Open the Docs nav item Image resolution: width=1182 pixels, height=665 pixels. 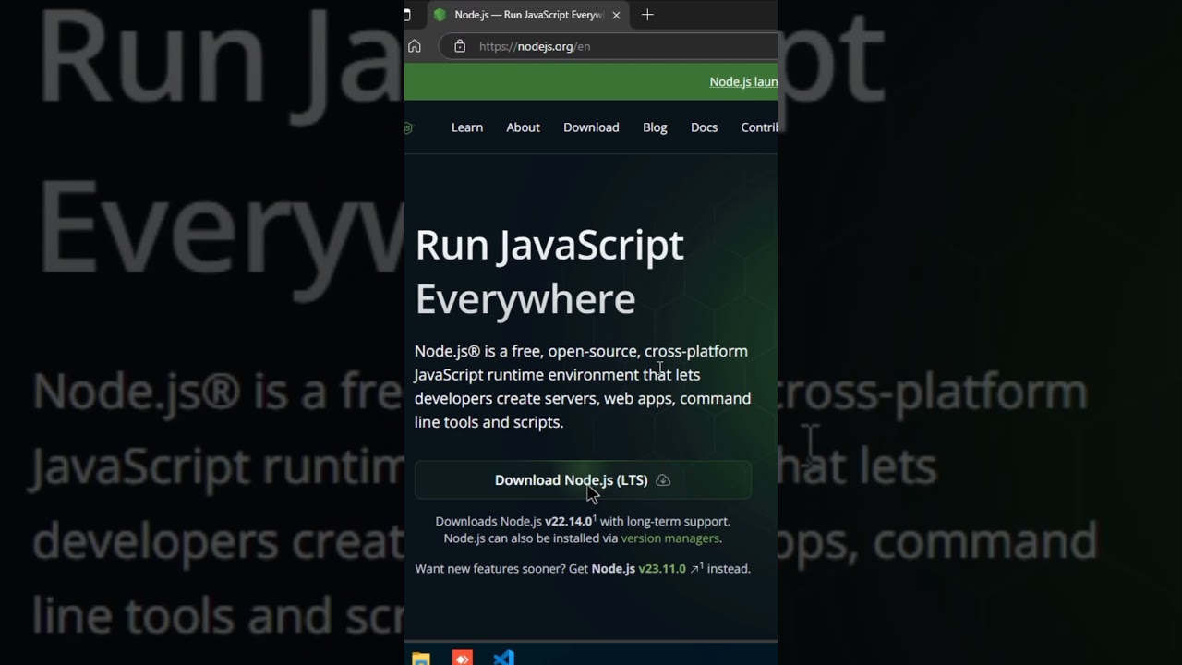click(704, 127)
